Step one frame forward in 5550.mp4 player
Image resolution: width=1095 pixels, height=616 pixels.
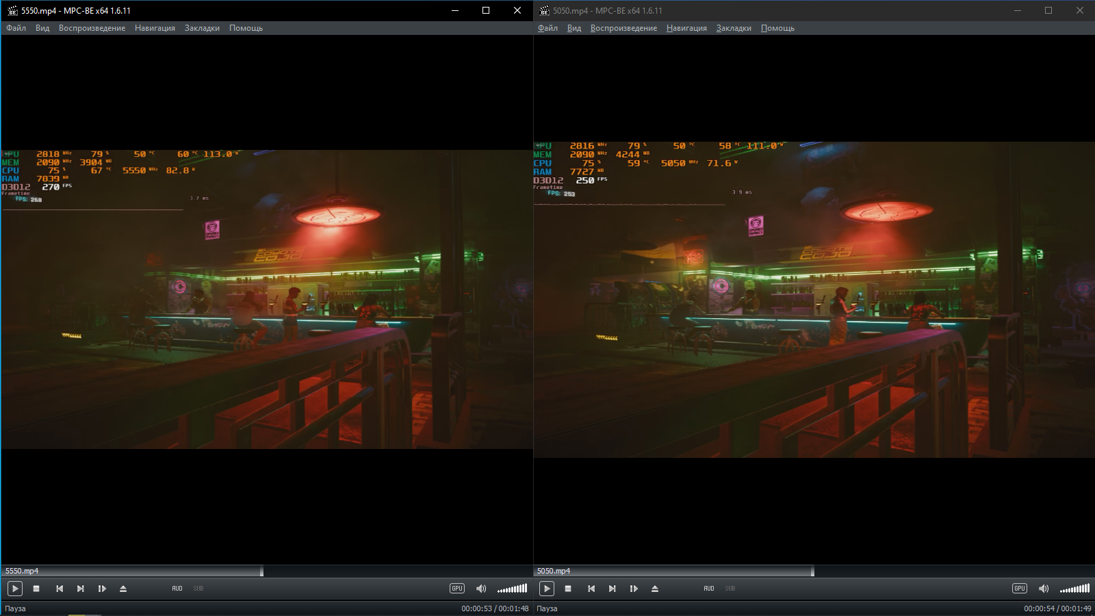(102, 589)
